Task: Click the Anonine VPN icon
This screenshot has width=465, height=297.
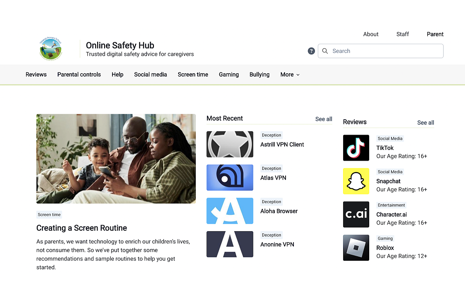Action: coord(230,245)
